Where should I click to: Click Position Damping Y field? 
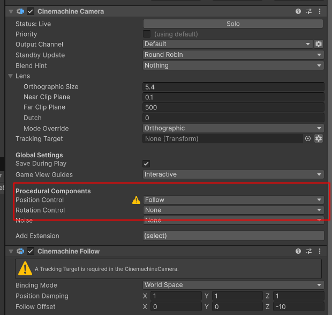tap(237, 296)
